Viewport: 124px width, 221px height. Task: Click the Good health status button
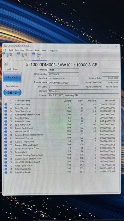click(x=12, y=77)
